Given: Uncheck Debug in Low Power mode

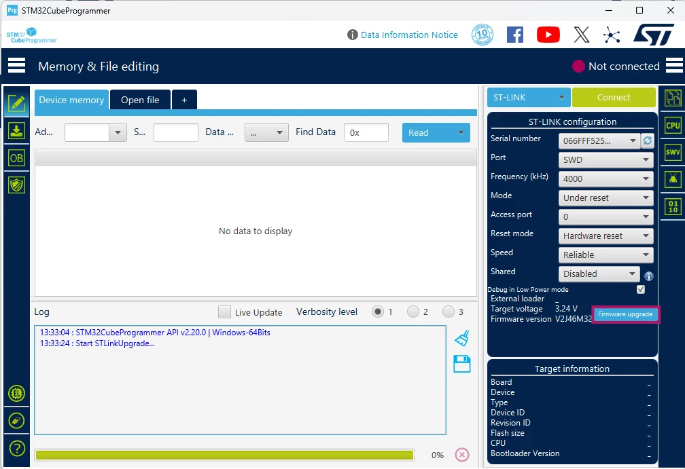Looking at the screenshot, I should 641,289.
